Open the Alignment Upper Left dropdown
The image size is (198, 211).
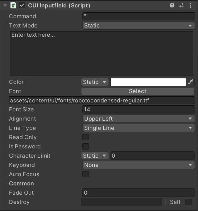138,119
